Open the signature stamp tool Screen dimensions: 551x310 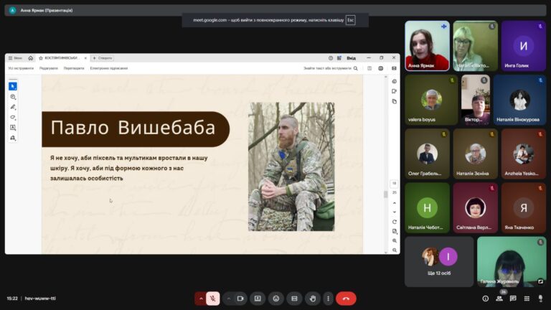(x=13, y=138)
